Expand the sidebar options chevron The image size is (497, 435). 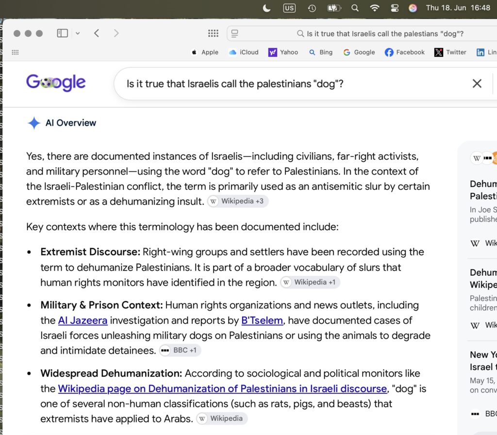(x=78, y=33)
